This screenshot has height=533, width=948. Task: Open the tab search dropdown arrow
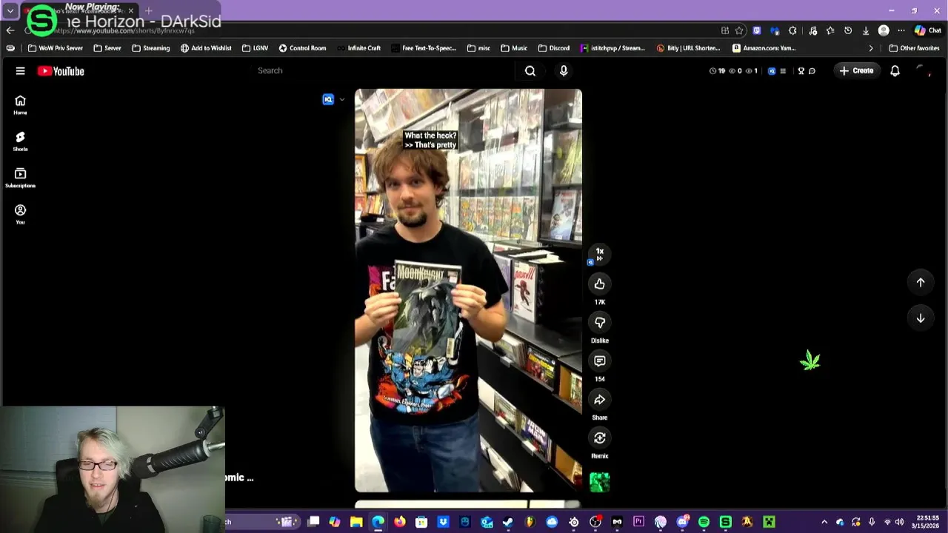pyautogui.click(x=10, y=10)
